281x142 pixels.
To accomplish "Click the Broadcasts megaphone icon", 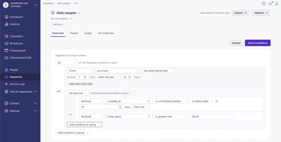I will [x=6, y=43].
